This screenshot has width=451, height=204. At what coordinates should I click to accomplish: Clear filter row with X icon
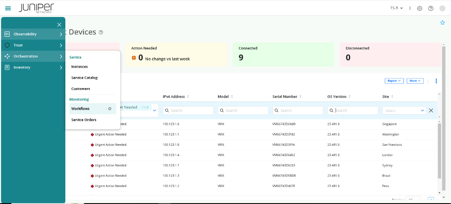(431, 110)
